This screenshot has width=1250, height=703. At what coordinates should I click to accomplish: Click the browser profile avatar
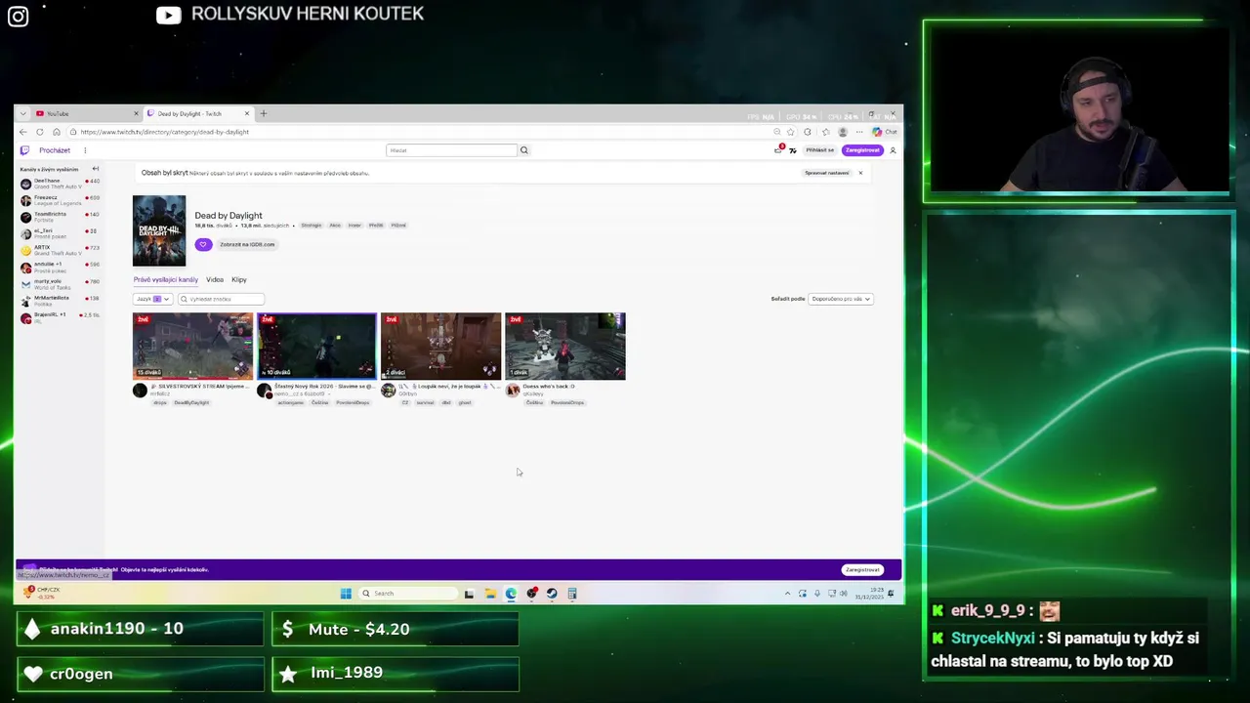[x=843, y=132]
